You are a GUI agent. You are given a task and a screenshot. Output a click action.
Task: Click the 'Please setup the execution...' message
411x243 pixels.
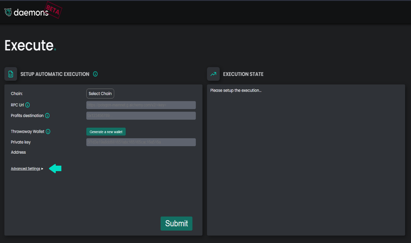pyautogui.click(x=236, y=91)
